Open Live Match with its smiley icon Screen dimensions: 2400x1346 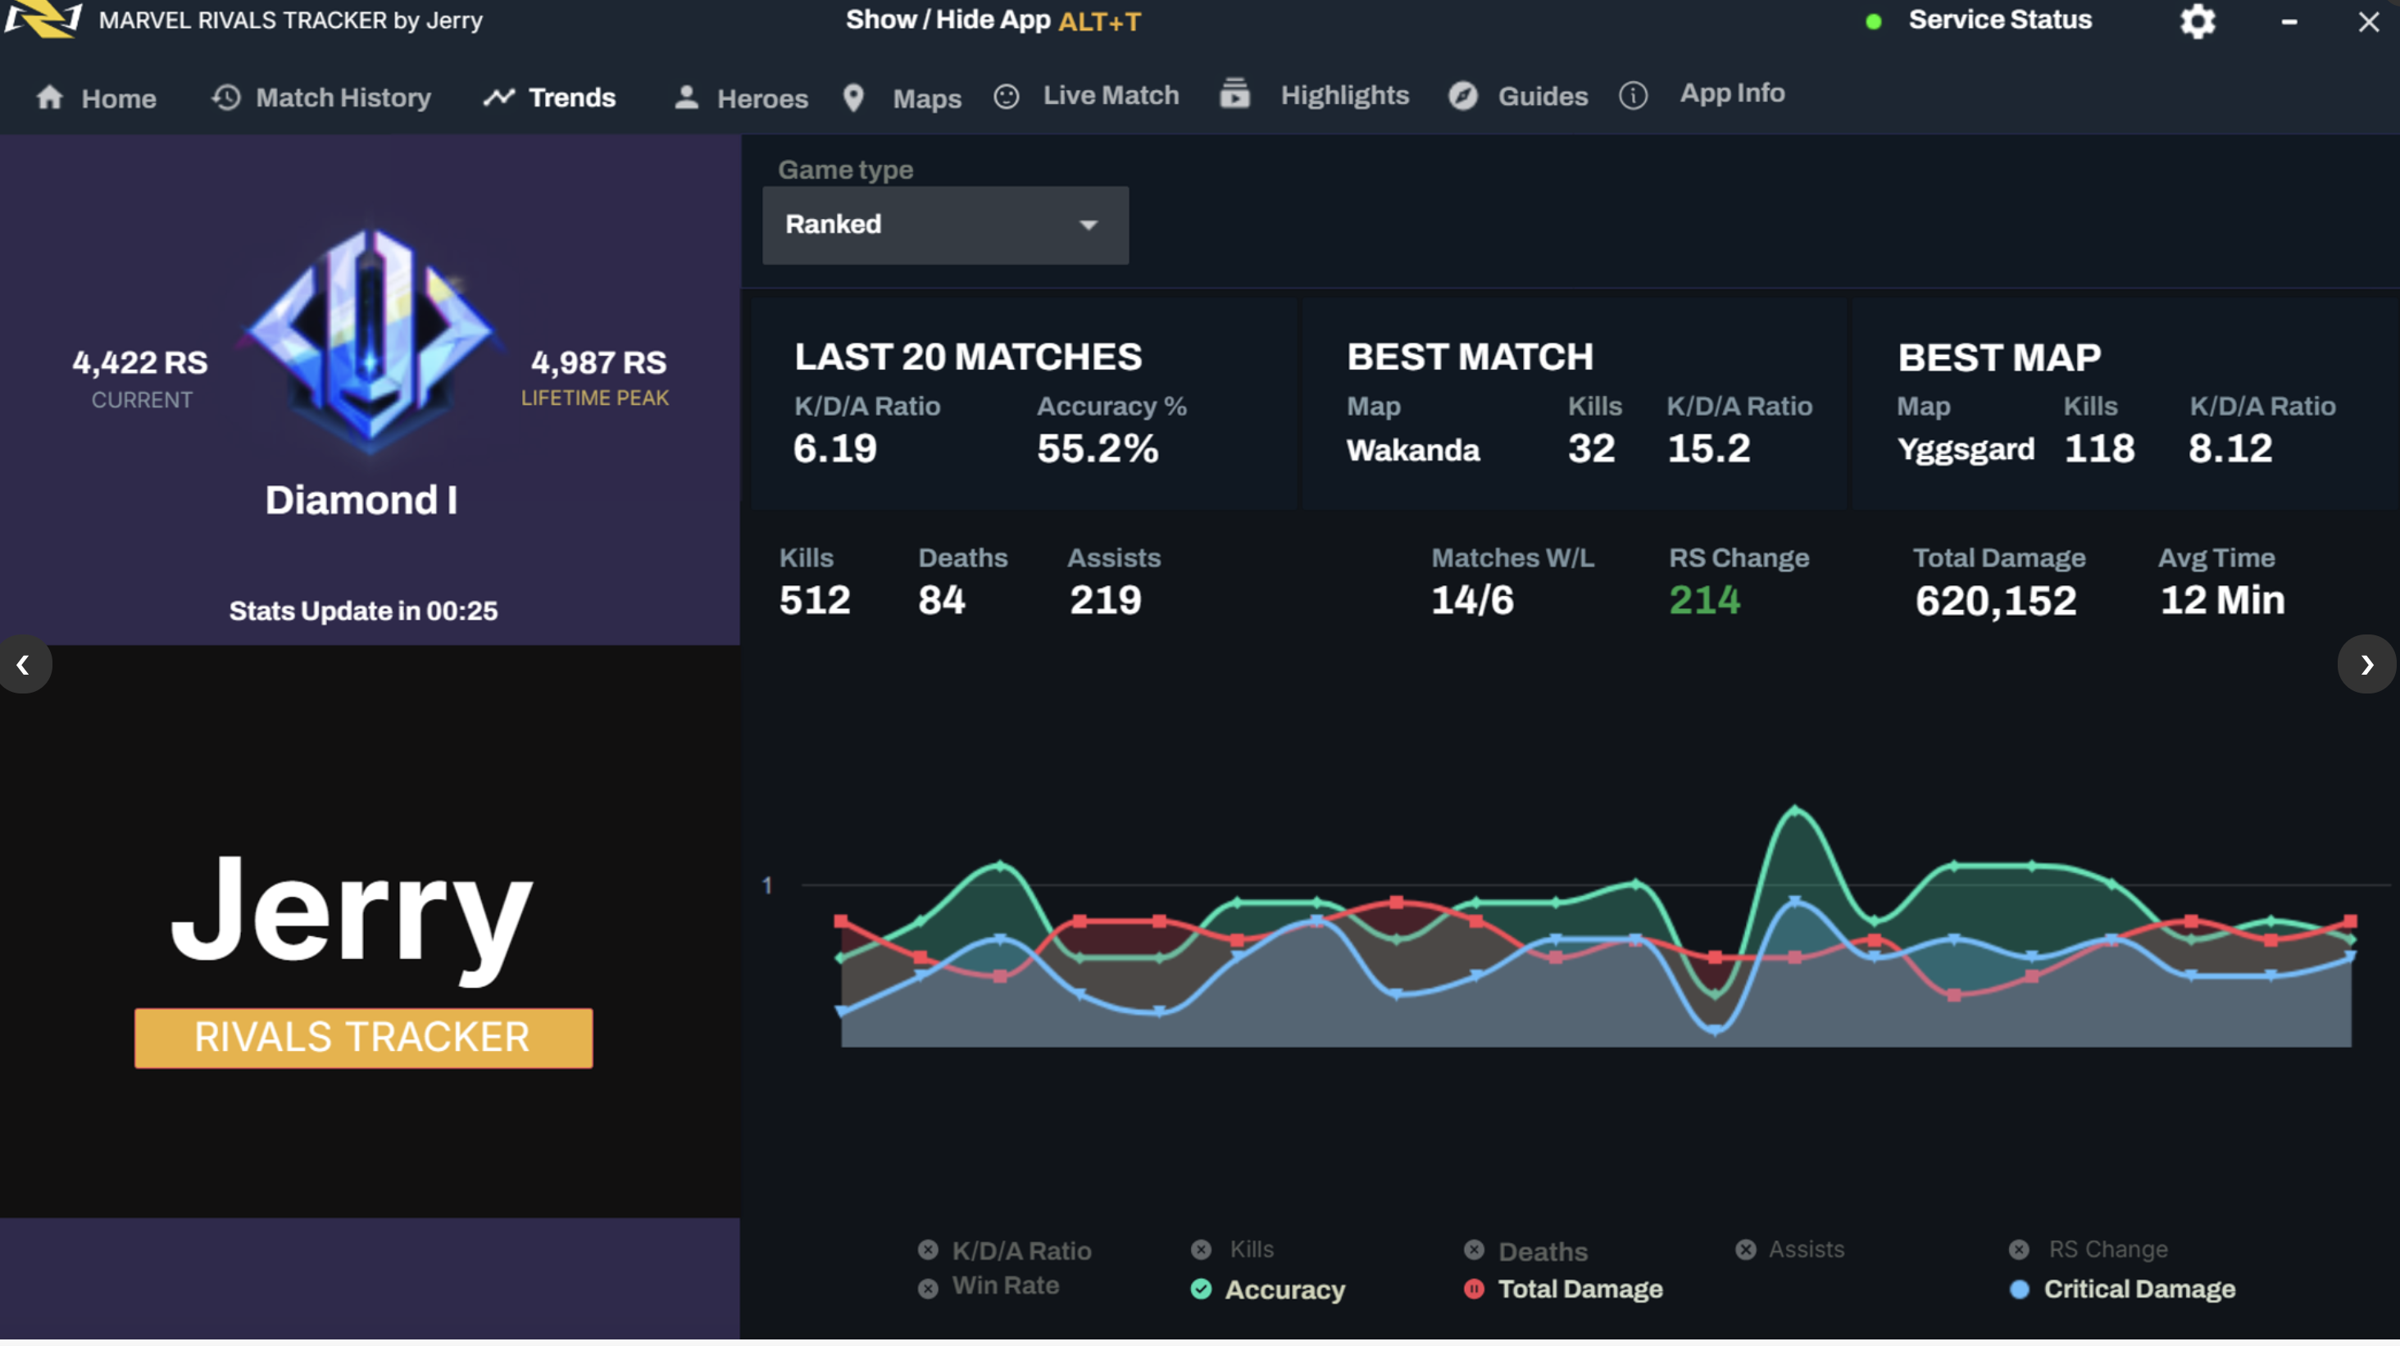coord(1007,96)
